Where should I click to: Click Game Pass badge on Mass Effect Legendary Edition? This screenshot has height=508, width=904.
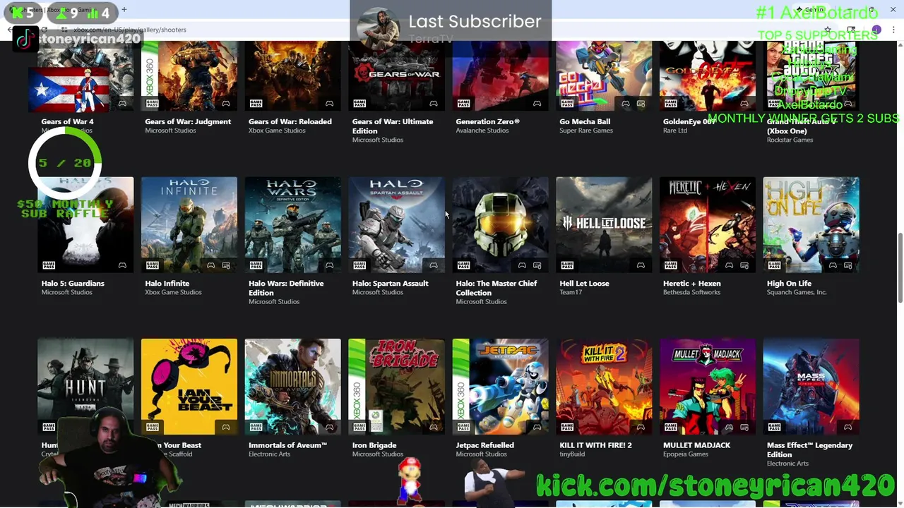[x=775, y=427]
